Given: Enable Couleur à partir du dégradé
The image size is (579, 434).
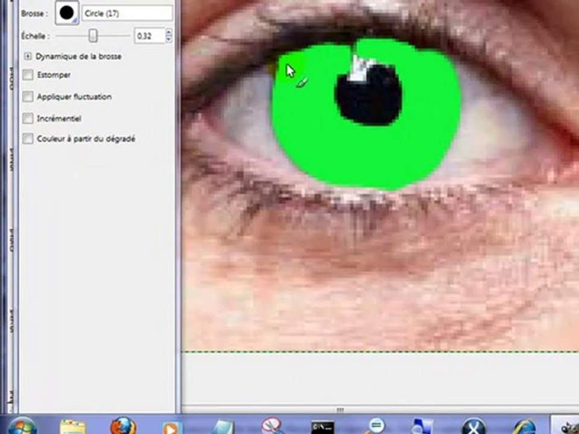Looking at the screenshot, I should tap(28, 139).
